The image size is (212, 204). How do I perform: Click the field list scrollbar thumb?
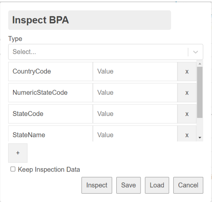pos(200,92)
